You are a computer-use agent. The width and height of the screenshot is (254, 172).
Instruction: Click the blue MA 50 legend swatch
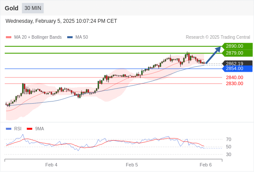pos(70,37)
